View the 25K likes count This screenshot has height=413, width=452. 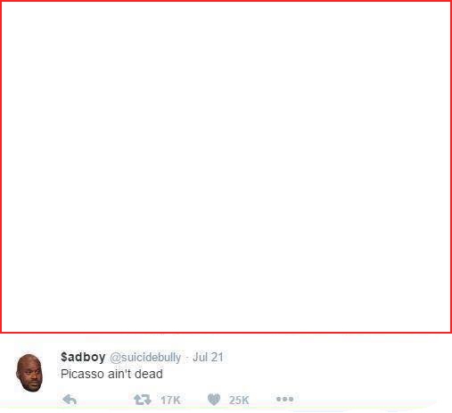(x=239, y=400)
